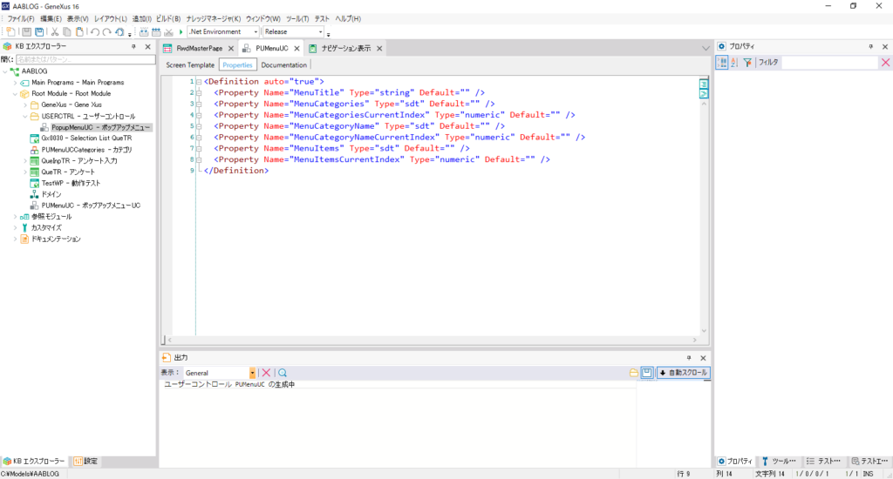Viewport: 893px width, 479px height.
Task: Click the Save All toolbar icon
Action: (x=39, y=32)
